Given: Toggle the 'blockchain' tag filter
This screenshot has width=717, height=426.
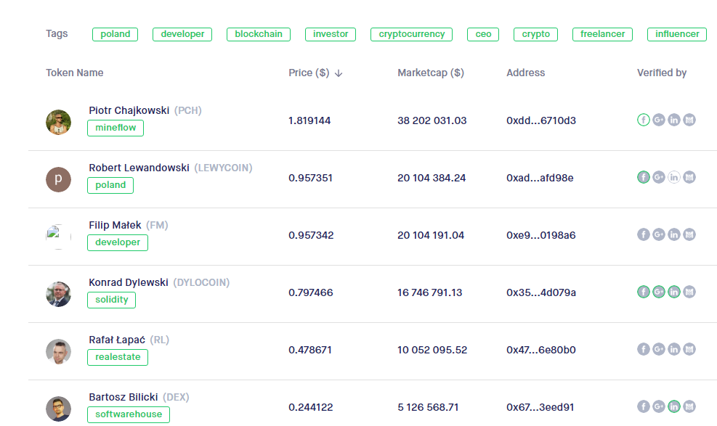Looking at the screenshot, I should [259, 34].
